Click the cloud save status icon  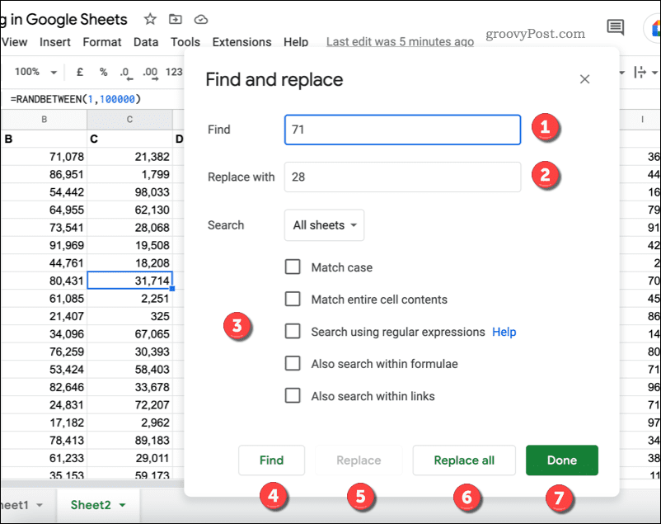tap(200, 20)
